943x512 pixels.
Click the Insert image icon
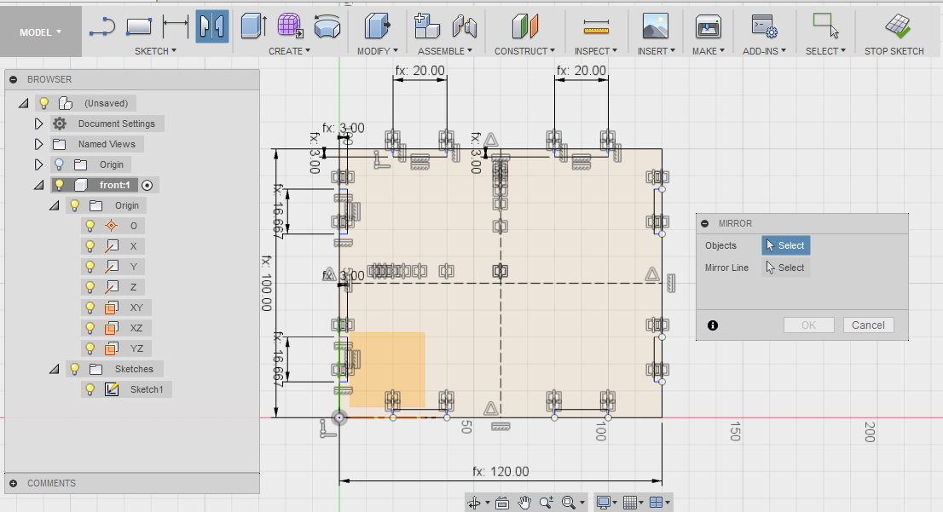pos(656,27)
